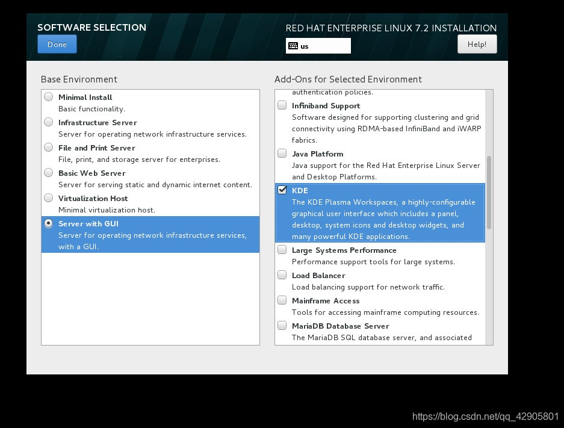Viewport: 564px width, 428px height.
Task: Click the 'Load Balancer' label
Action: 318,276
